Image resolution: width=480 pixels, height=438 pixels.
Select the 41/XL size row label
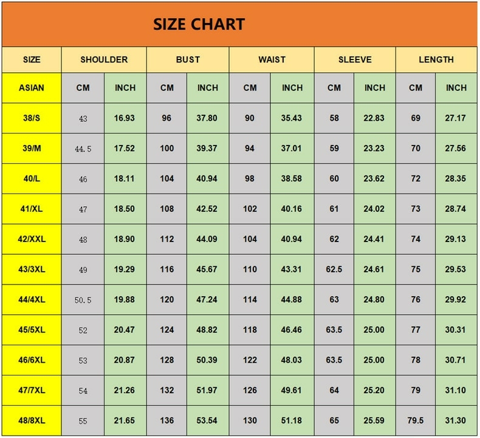(x=32, y=209)
